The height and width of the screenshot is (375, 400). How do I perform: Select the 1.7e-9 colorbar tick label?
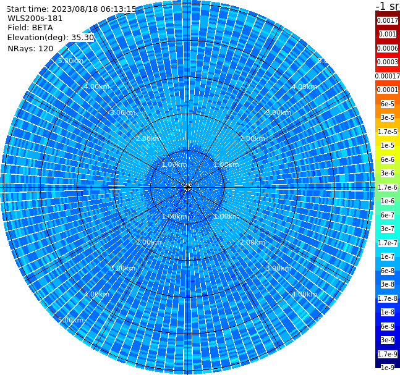pyautogui.click(x=388, y=354)
